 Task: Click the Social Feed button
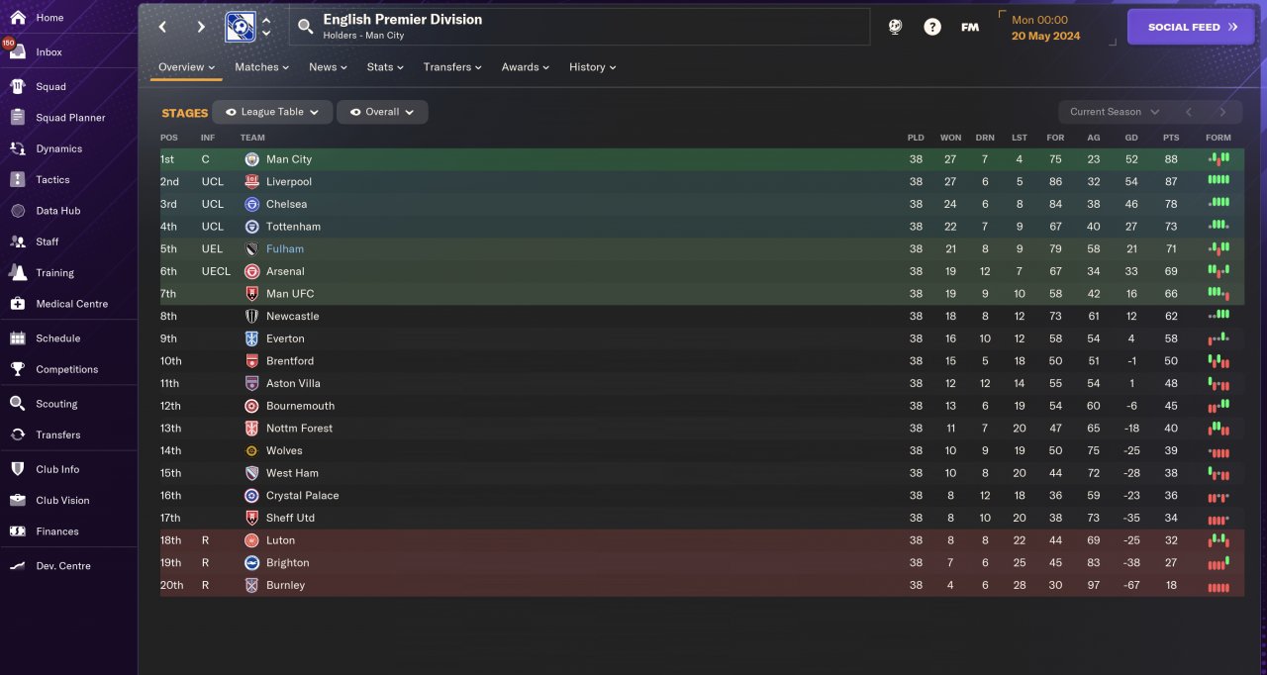click(1191, 27)
